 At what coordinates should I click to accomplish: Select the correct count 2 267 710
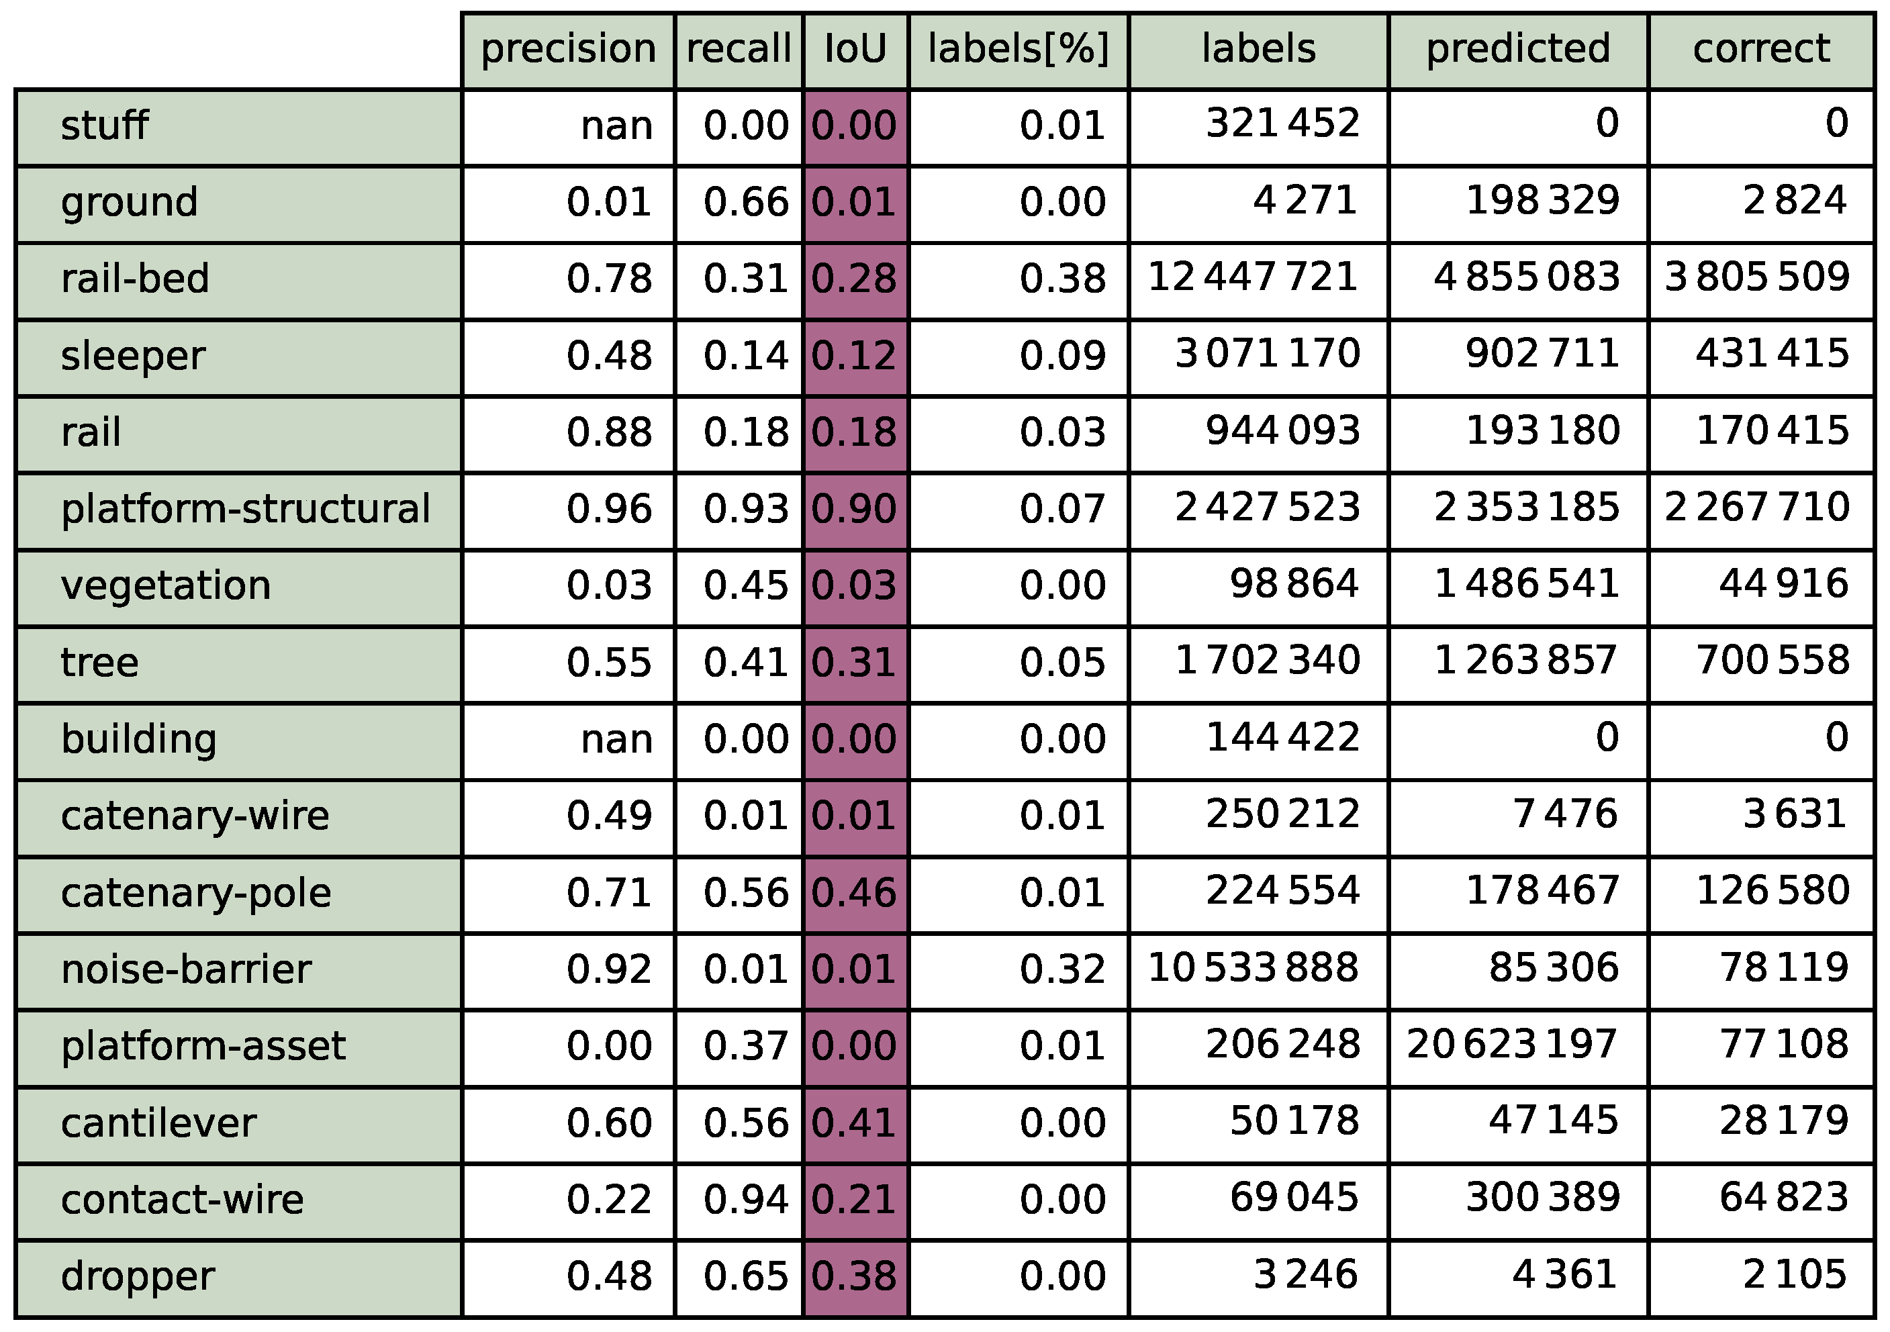pos(1756,508)
